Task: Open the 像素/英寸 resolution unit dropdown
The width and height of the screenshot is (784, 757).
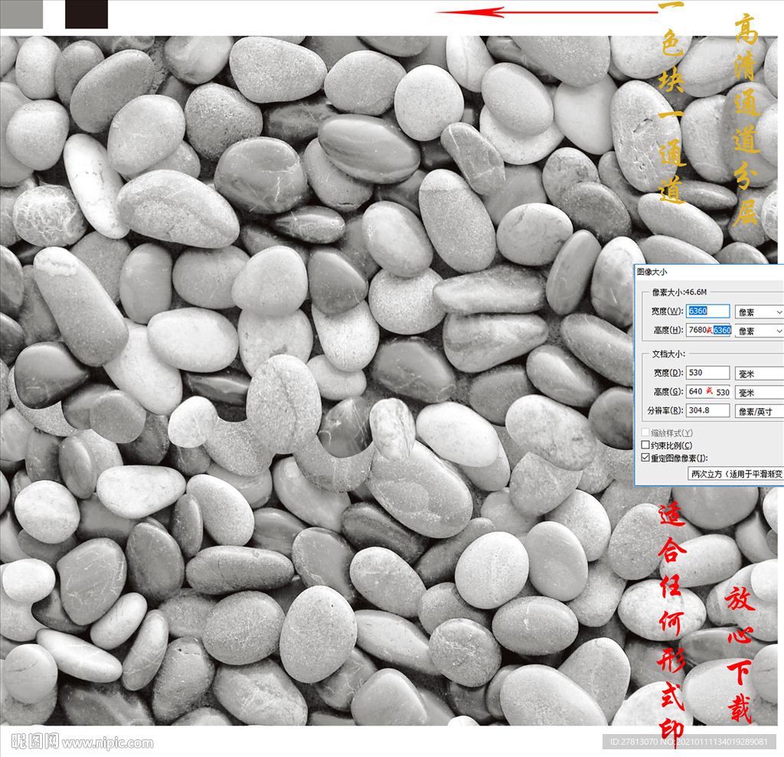Action: tap(759, 412)
